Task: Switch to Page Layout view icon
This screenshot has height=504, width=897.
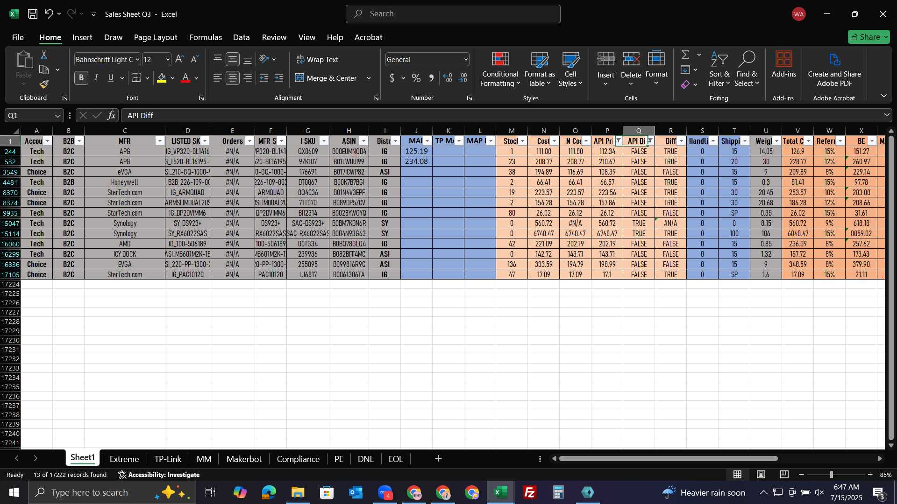Action: pyautogui.click(x=761, y=475)
